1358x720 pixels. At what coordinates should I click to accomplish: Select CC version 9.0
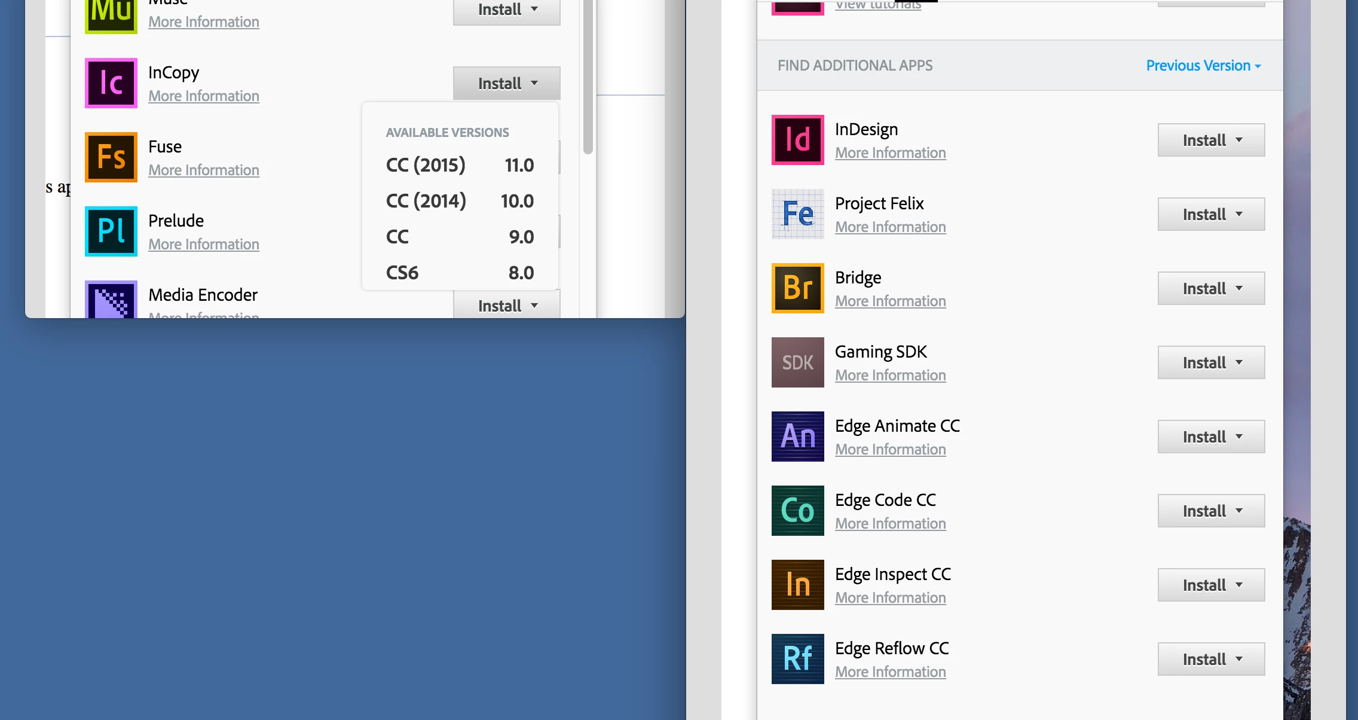(x=460, y=237)
